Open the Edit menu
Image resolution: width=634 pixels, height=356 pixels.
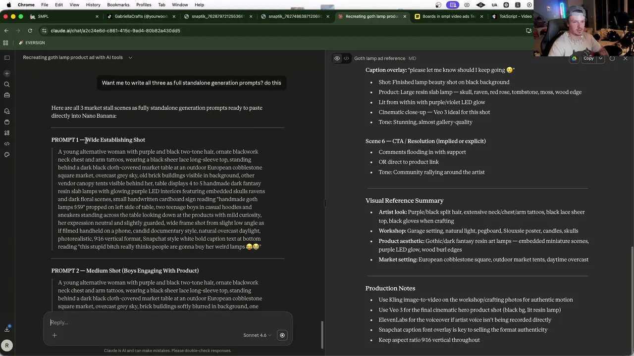point(59,4)
